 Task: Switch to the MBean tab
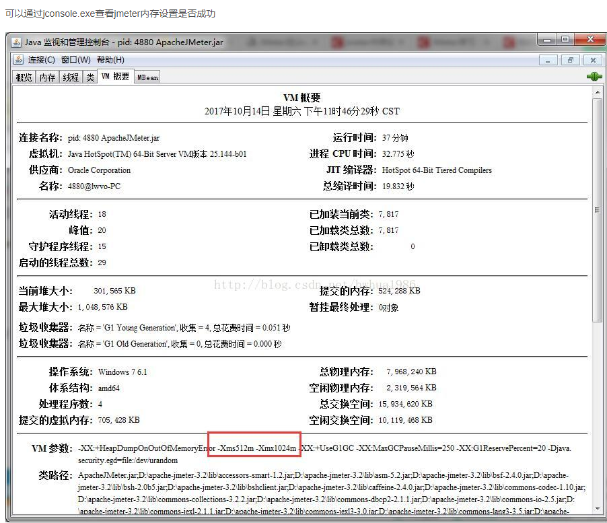tap(147, 77)
